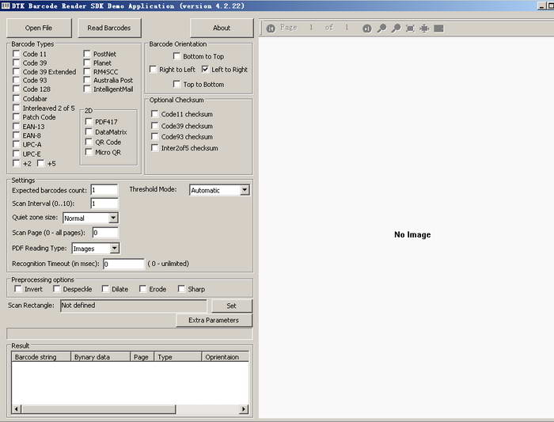Check the DataMatrix box
Screen dimensions: 554x422
[89, 132]
